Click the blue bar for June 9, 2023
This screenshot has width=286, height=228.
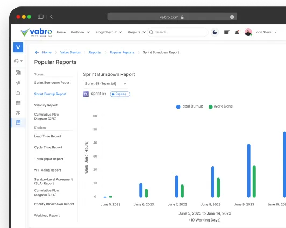(248, 170)
